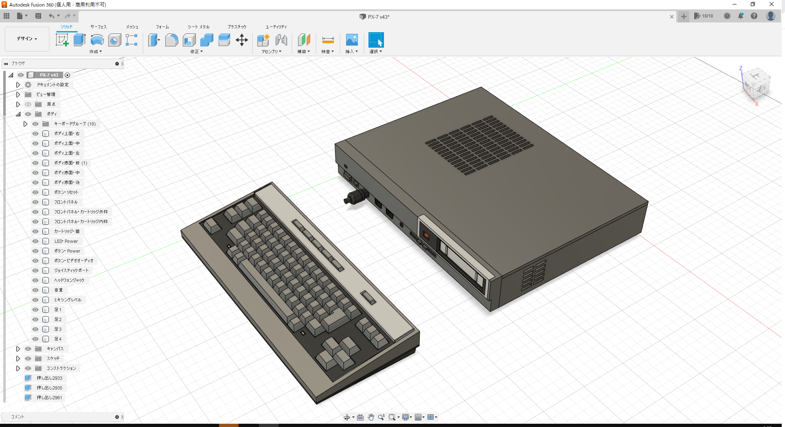This screenshot has height=427, width=785.
Task: Click the コメント input field
Action: pos(61,416)
